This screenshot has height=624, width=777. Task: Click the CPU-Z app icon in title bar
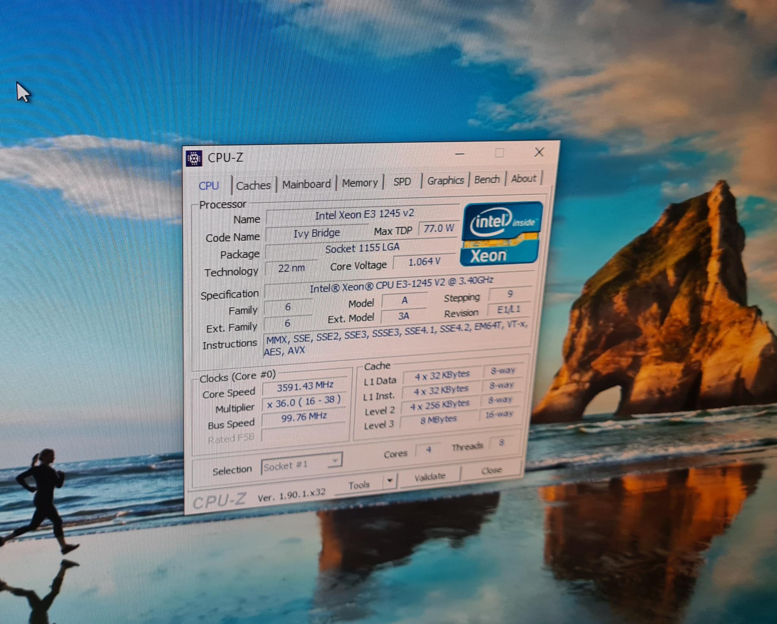point(194,158)
